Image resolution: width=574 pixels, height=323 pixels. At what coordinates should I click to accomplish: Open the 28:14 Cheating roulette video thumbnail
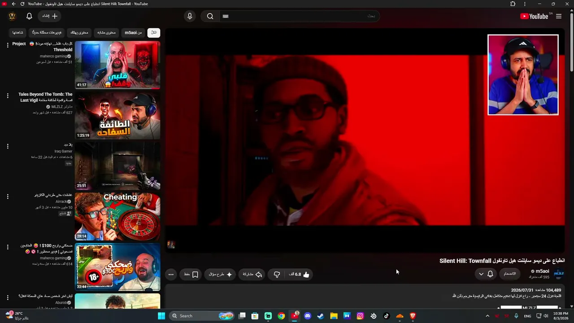point(117,216)
